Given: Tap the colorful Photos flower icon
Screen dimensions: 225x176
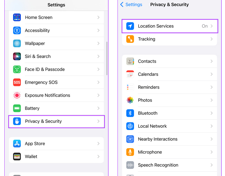Looking at the screenshot, I should coord(130,100).
